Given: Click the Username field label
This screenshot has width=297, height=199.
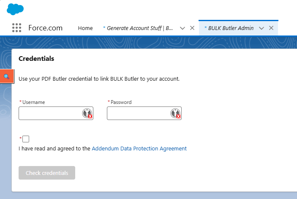Looking at the screenshot, I should click(33, 102).
